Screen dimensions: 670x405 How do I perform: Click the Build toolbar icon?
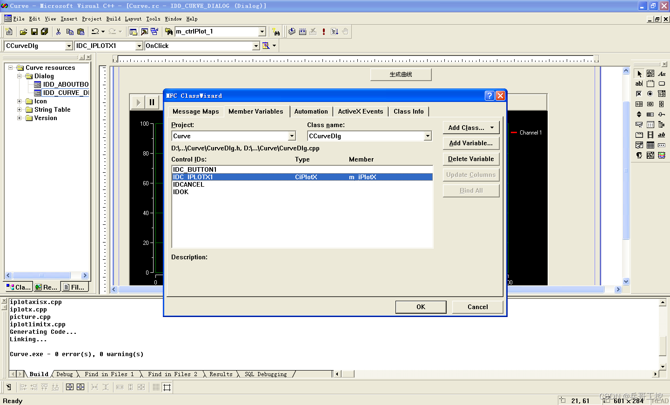click(x=302, y=32)
